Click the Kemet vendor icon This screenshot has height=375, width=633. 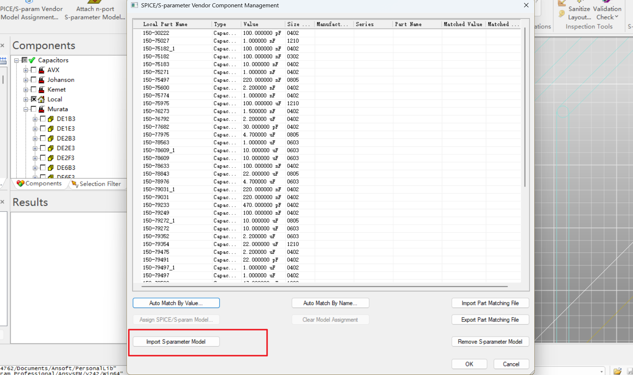41,89
